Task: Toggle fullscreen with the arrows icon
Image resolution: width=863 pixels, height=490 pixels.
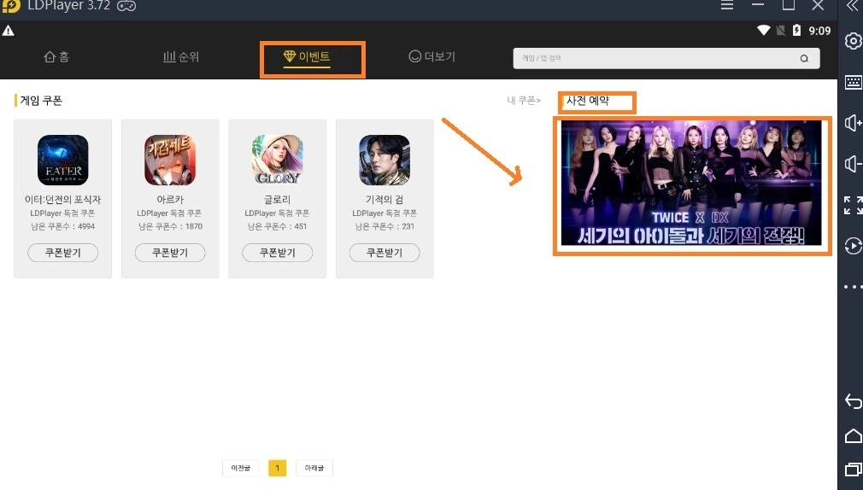Action: pos(853,205)
